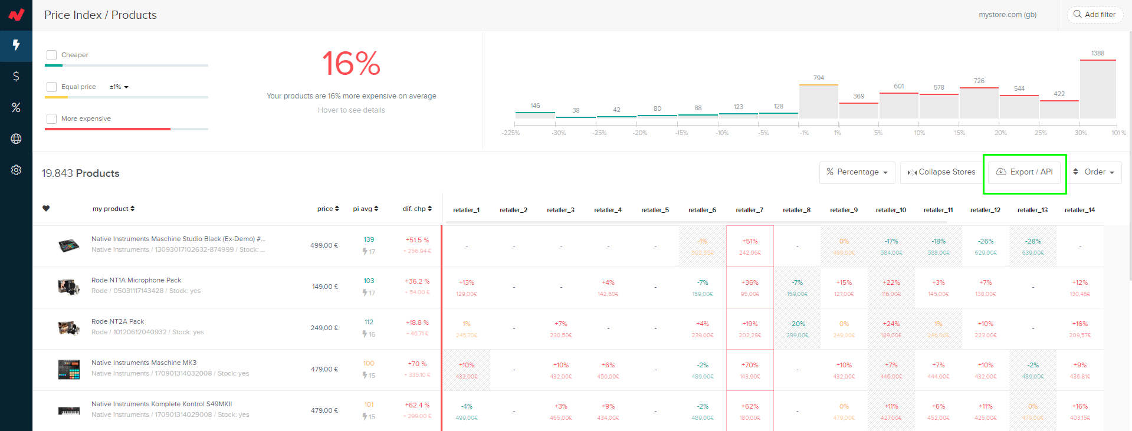
Task: Click the Add filter button
Action: (x=1095, y=14)
